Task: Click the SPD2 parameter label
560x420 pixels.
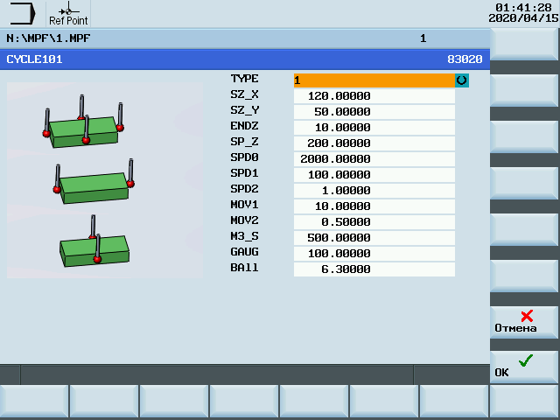Action: point(244,189)
